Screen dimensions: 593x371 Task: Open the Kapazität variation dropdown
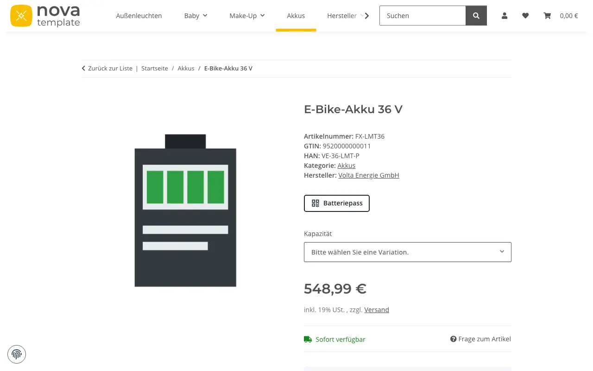coord(408,252)
